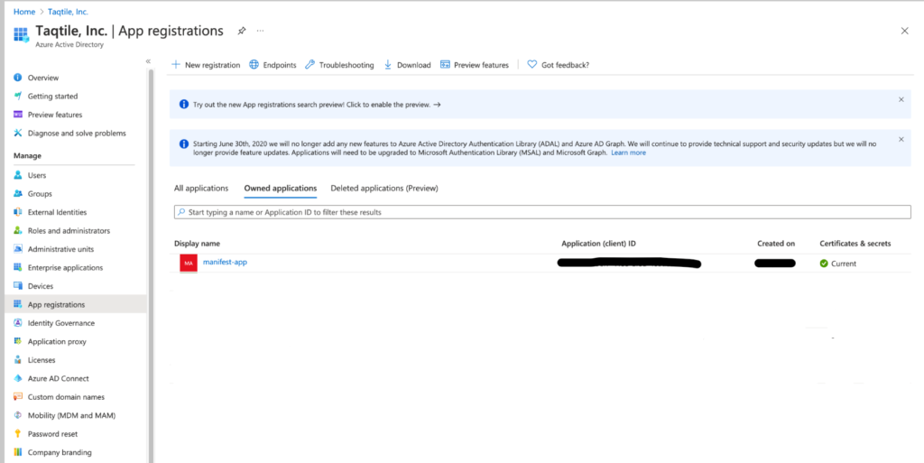
Task: Click the Custom domain names icon
Action: [x=18, y=397]
